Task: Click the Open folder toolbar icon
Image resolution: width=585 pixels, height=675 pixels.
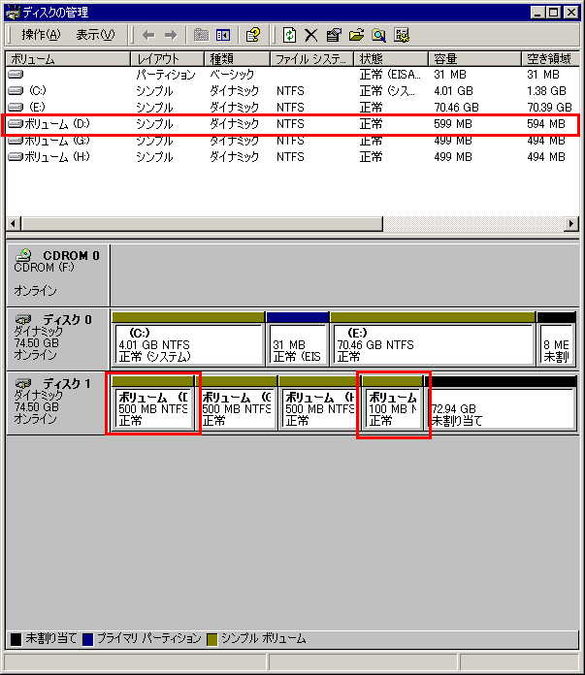Action: [356, 35]
